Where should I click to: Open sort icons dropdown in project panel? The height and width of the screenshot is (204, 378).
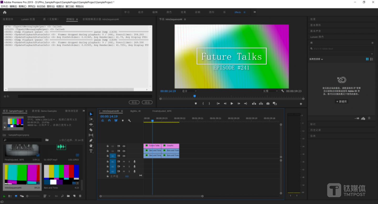pos(46,196)
